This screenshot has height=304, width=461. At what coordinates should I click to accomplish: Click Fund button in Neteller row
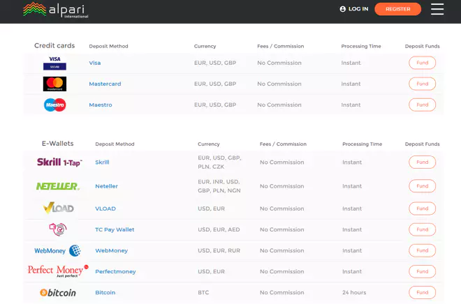422,186
